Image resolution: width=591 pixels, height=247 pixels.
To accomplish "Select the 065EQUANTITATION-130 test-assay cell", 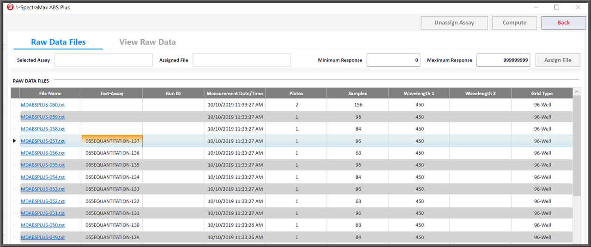I will (x=112, y=225).
